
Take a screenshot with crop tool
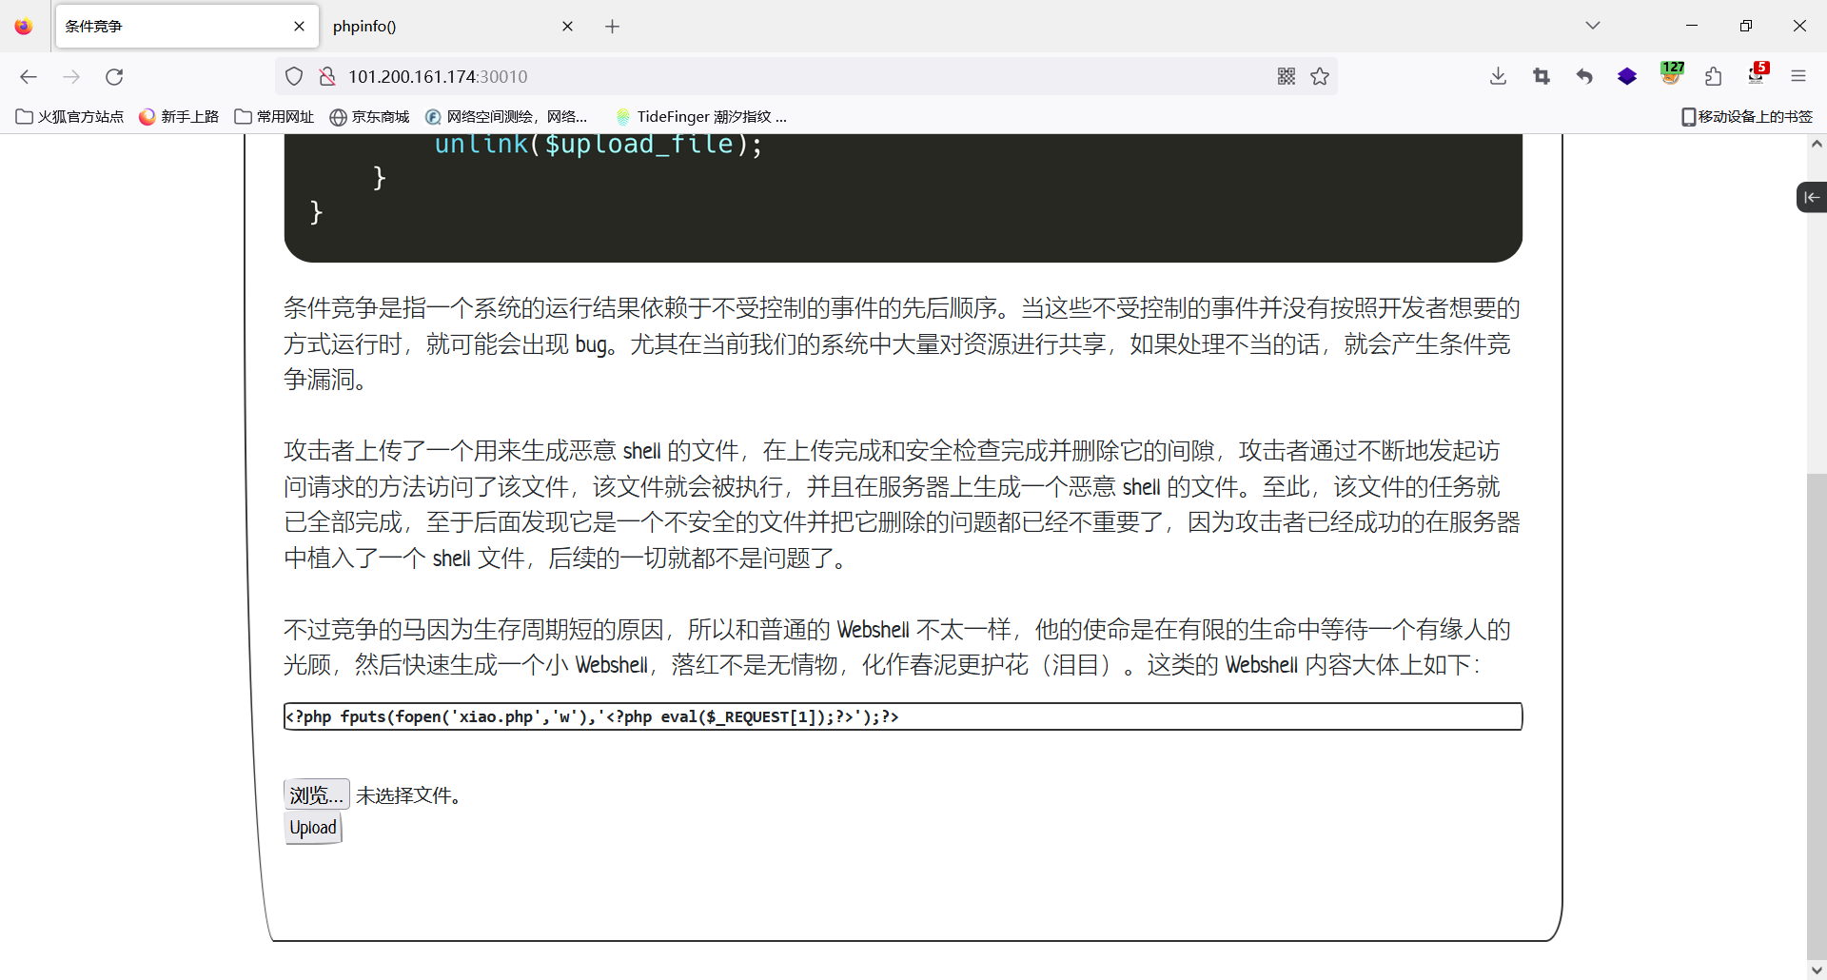[1542, 76]
